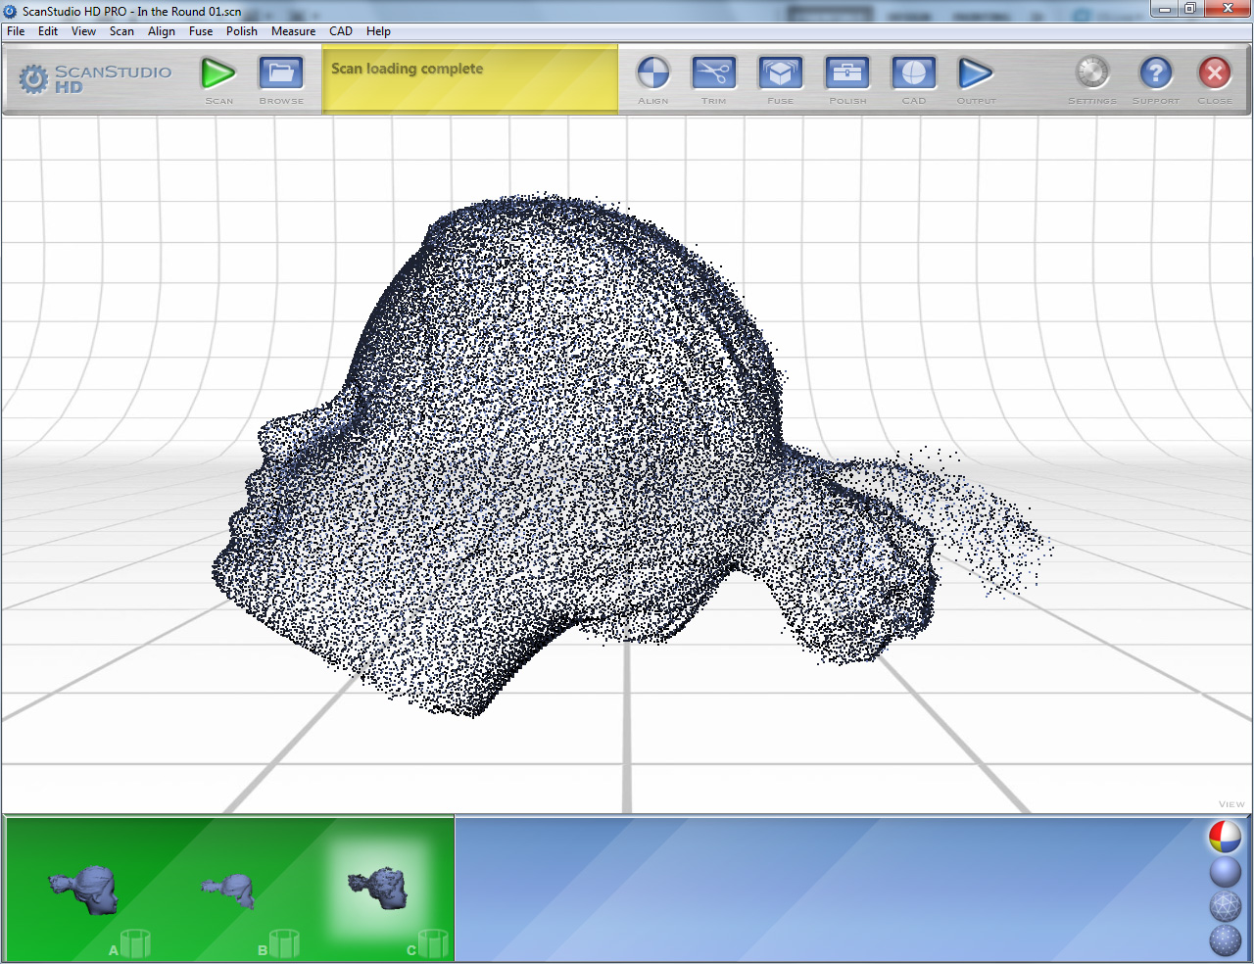Open the Browse folder icon

pos(281,74)
